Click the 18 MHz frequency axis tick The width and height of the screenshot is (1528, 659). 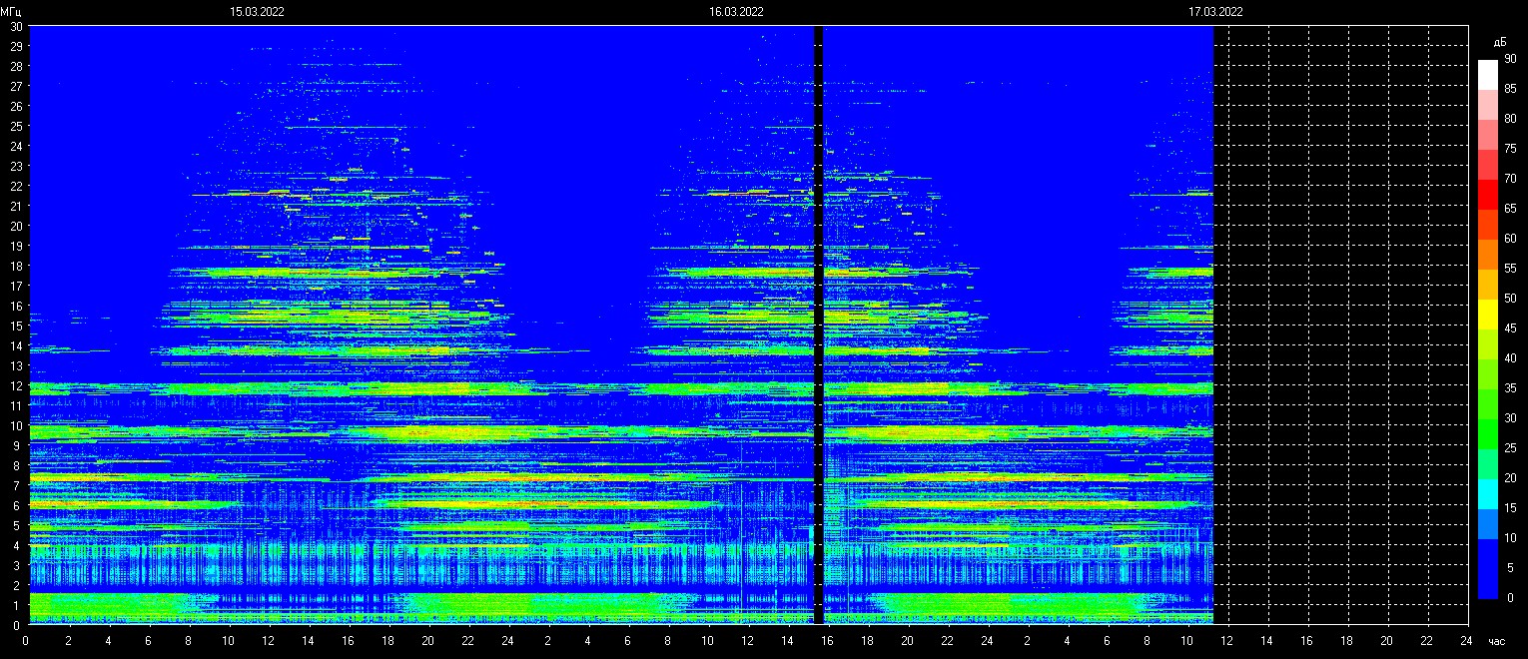point(16,266)
